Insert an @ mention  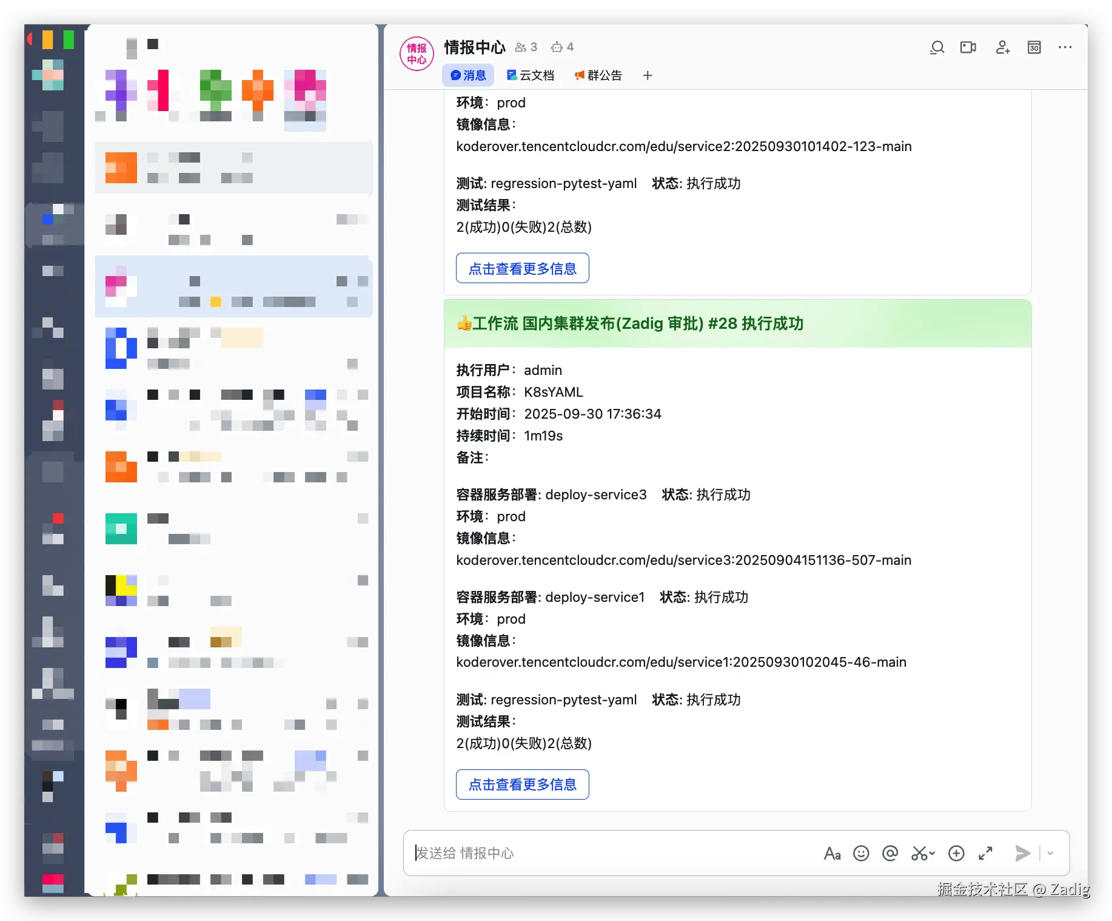890,854
